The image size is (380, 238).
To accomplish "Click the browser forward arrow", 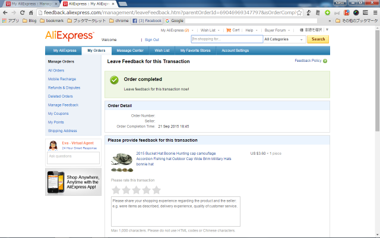I will point(14,12).
